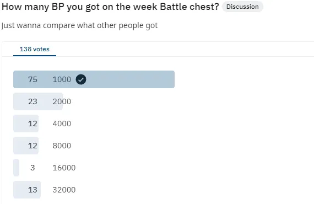Click the vote count 12 beside 8000
This screenshot has width=314, height=204.
(x=33, y=146)
